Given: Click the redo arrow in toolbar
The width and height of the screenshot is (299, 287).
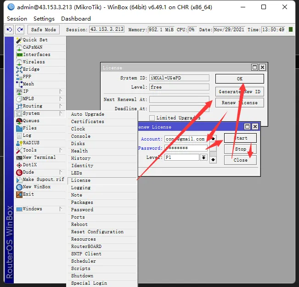Looking at the screenshot, I should click(x=19, y=29).
